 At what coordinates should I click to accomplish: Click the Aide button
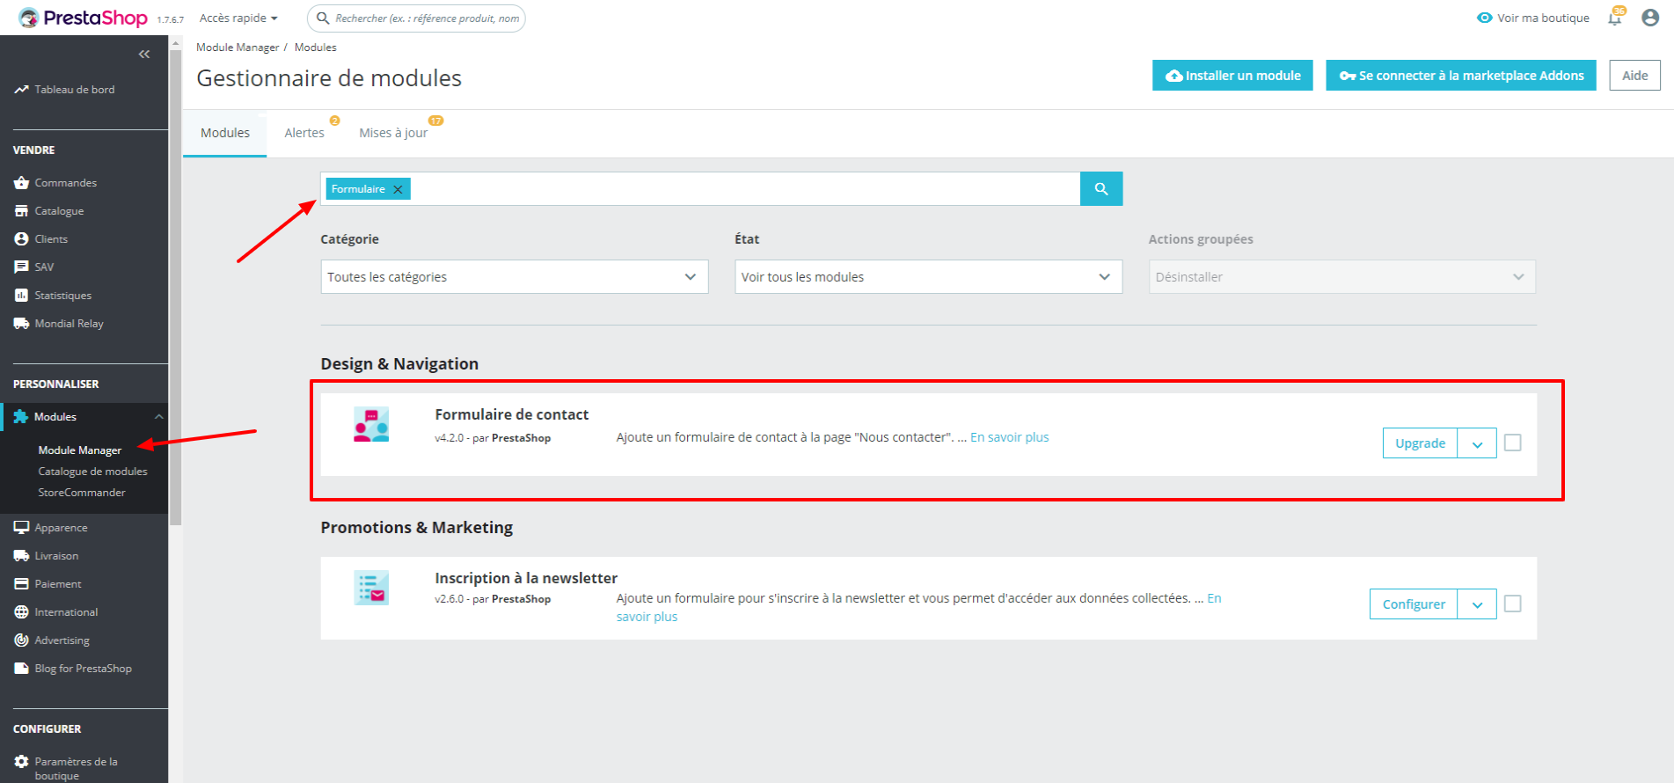pyautogui.click(x=1635, y=76)
